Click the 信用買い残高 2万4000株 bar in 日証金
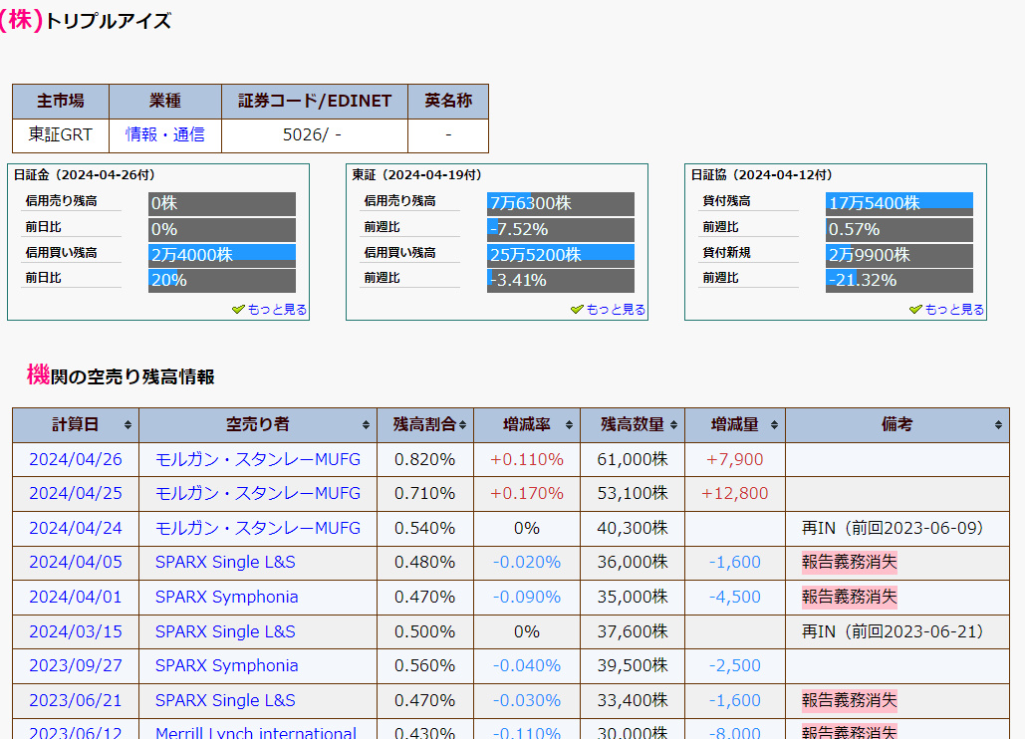This screenshot has width=1025, height=739. (x=222, y=255)
